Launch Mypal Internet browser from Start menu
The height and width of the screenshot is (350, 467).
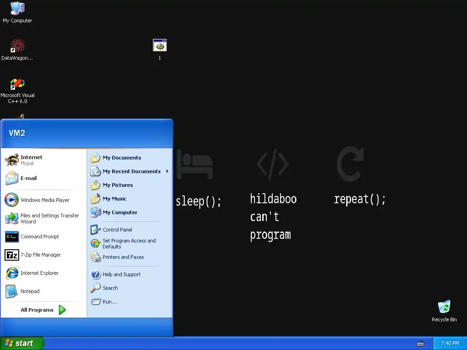click(43, 160)
